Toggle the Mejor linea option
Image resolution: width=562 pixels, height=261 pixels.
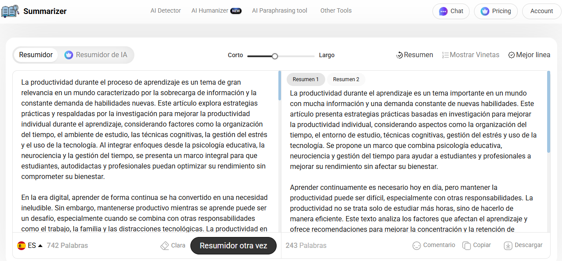(529, 55)
